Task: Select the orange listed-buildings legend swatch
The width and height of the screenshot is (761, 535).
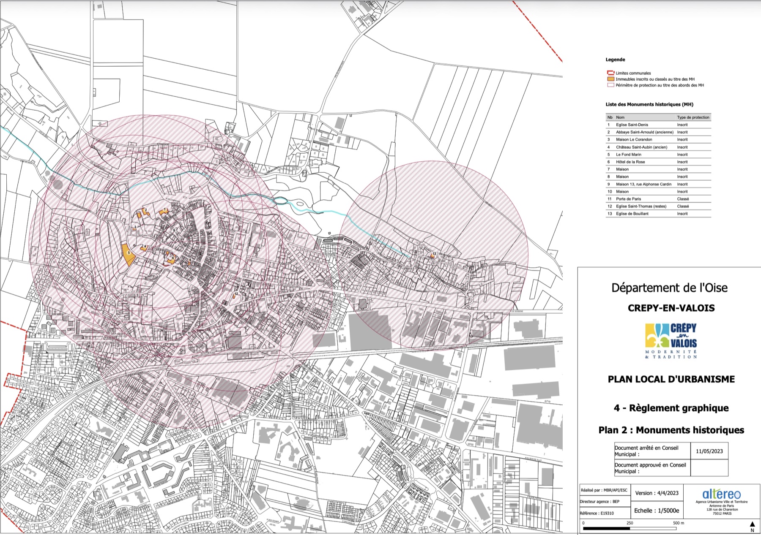Action: [610, 79]
